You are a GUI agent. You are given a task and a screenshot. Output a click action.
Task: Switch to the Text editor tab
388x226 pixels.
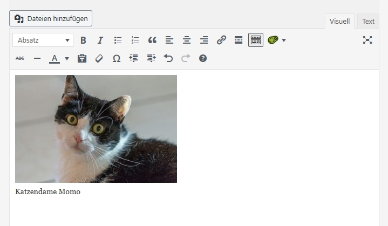tap(368, 22)
